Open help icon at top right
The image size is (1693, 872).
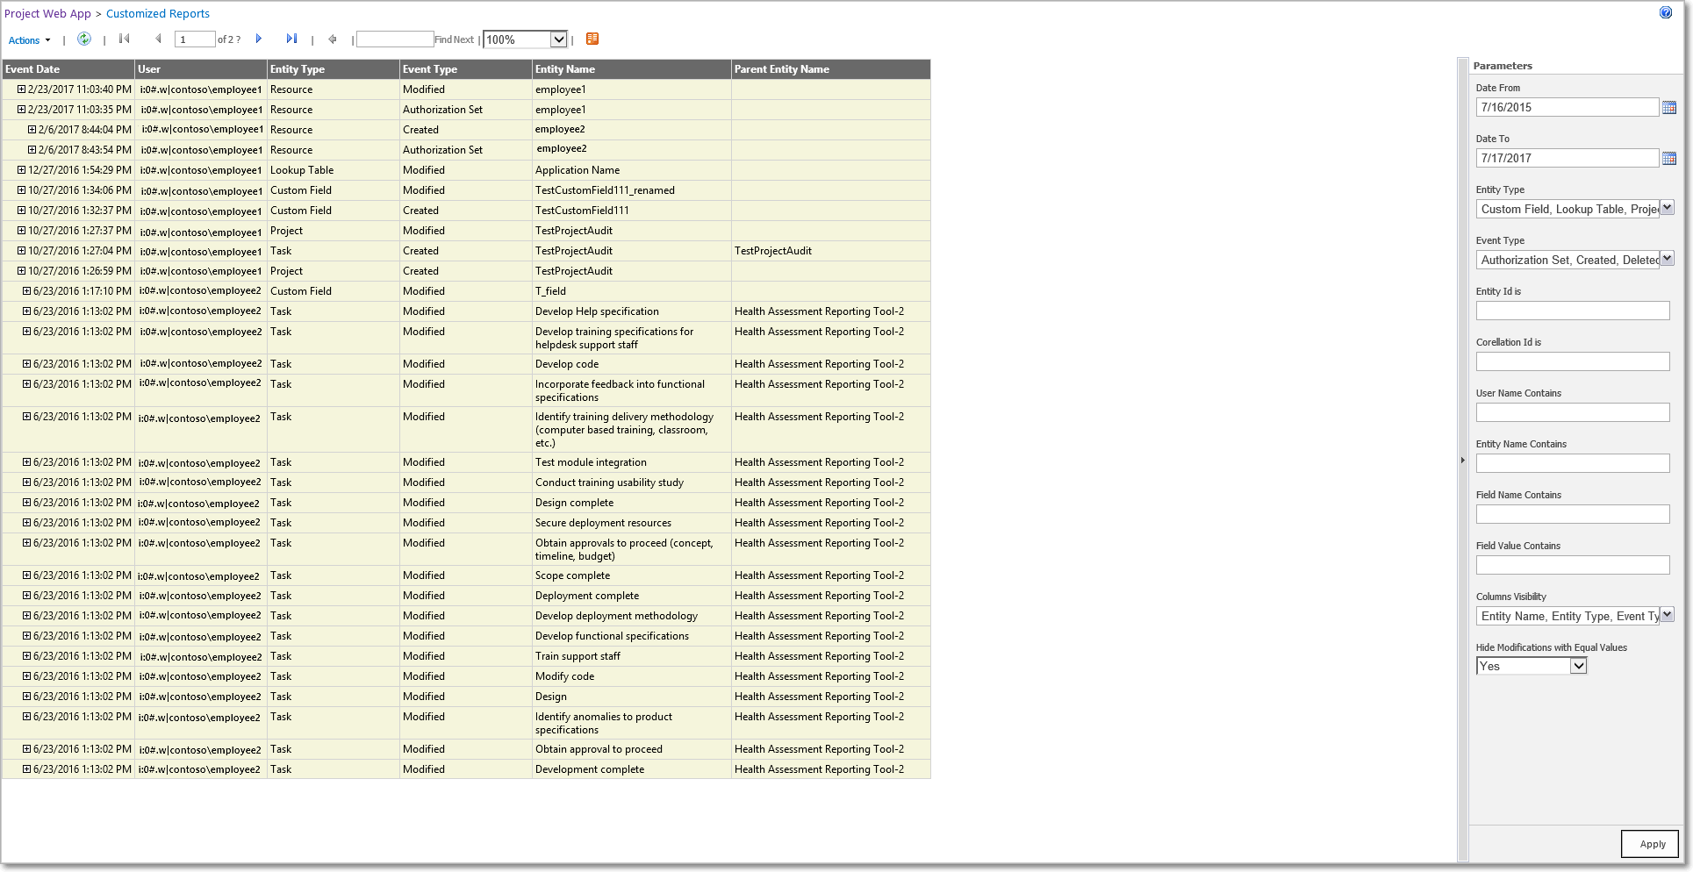(x=1666, y=12)
